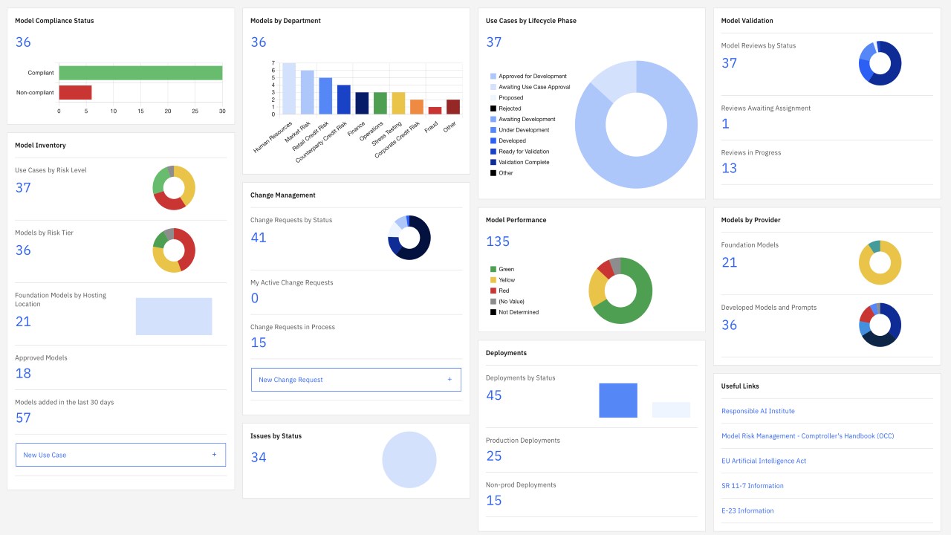Open the EU Artificial Intelligence Act link
This screenshot has height=535, width=951.
click(x=764, y=461)
